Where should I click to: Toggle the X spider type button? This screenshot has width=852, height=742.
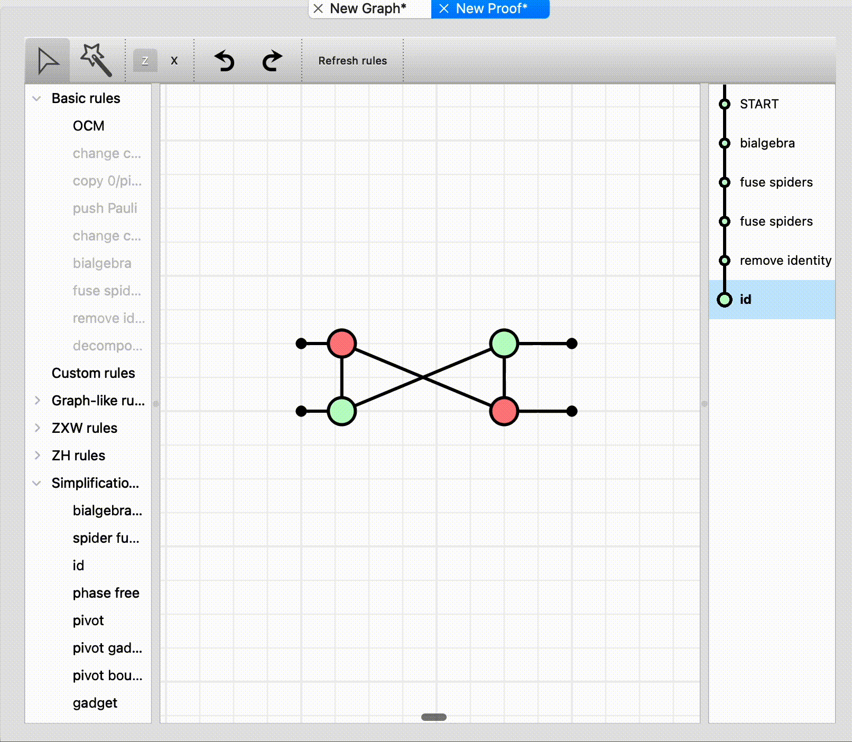click(x=174, y=61)
